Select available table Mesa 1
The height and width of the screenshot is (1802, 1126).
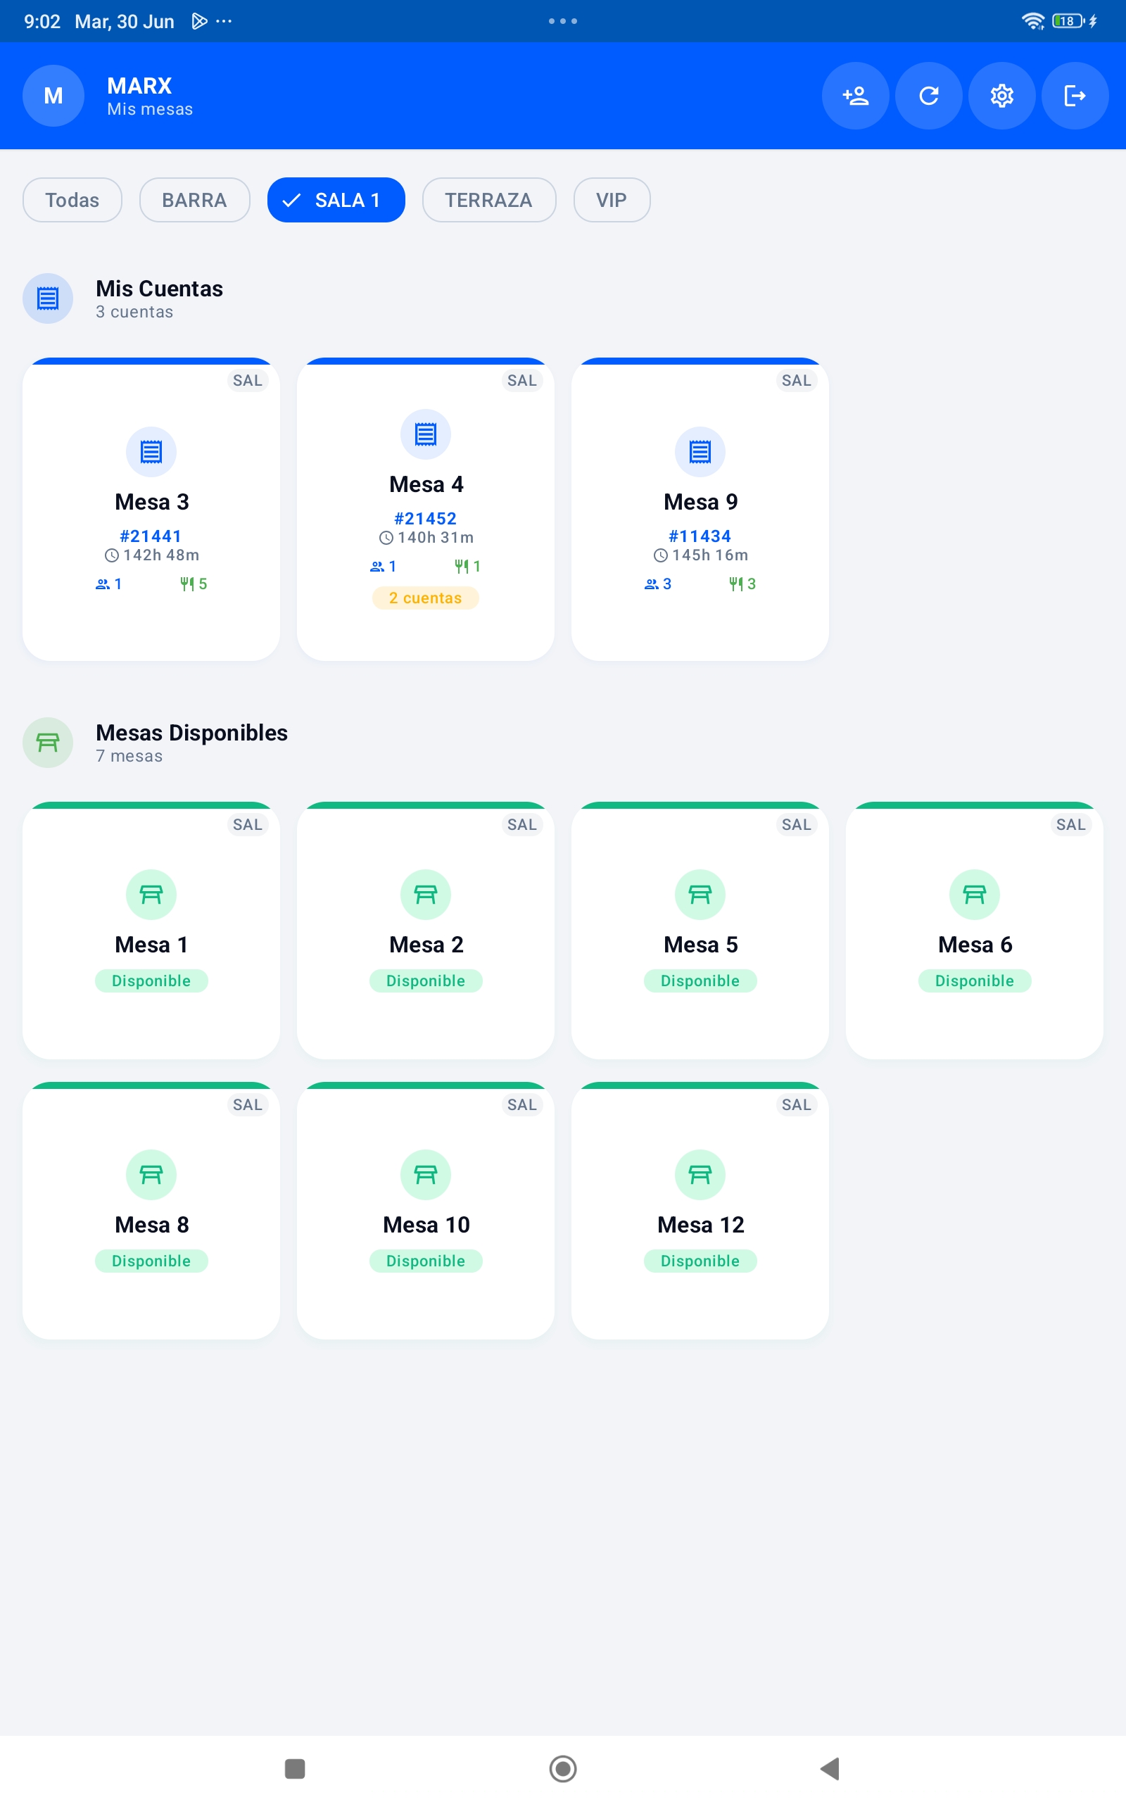[x=151, y=930]
